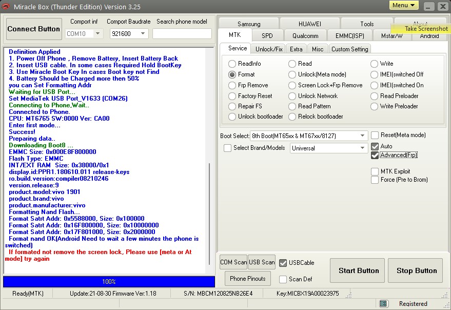
Task: Open the Boot Select combo box
Action: [309, 135]
